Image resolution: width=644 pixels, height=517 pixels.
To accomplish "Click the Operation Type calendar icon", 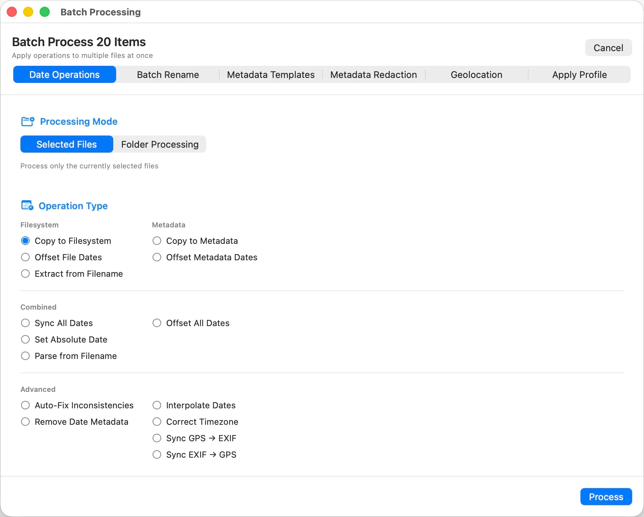I will (x=27, y=205).
